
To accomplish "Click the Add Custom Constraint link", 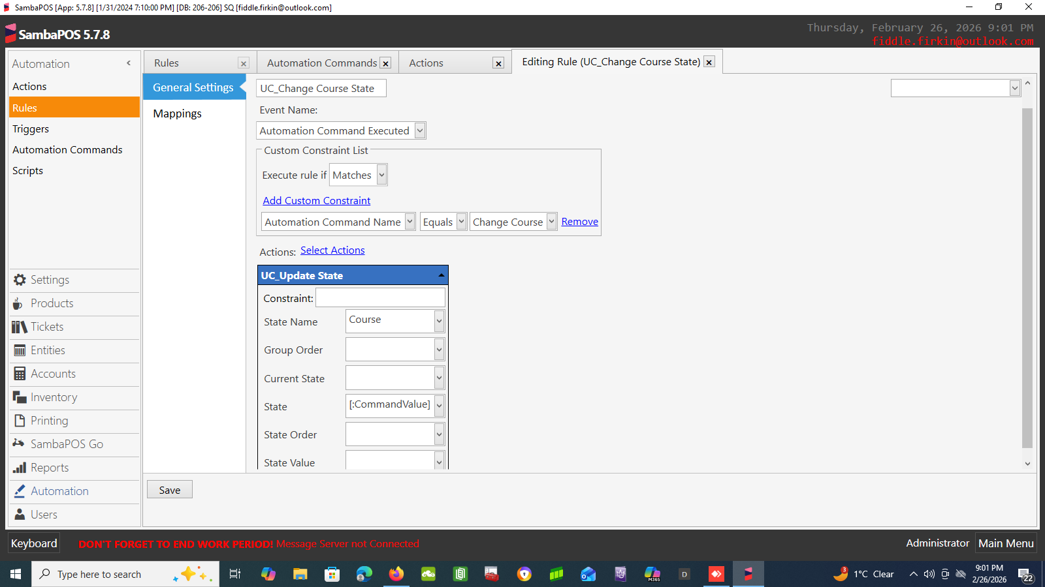I will [316, 201].
